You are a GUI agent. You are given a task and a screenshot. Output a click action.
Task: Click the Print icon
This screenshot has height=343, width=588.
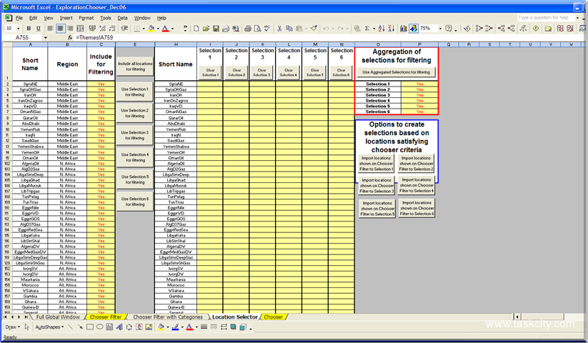tap(247, 29)
